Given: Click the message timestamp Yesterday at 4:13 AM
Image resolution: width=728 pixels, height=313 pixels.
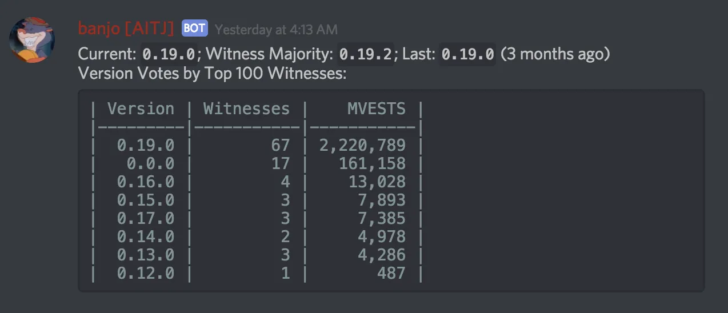Looking at the screenshot, I should point(276,29).
